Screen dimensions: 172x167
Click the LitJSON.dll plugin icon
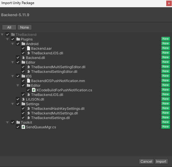click(23, 99)
